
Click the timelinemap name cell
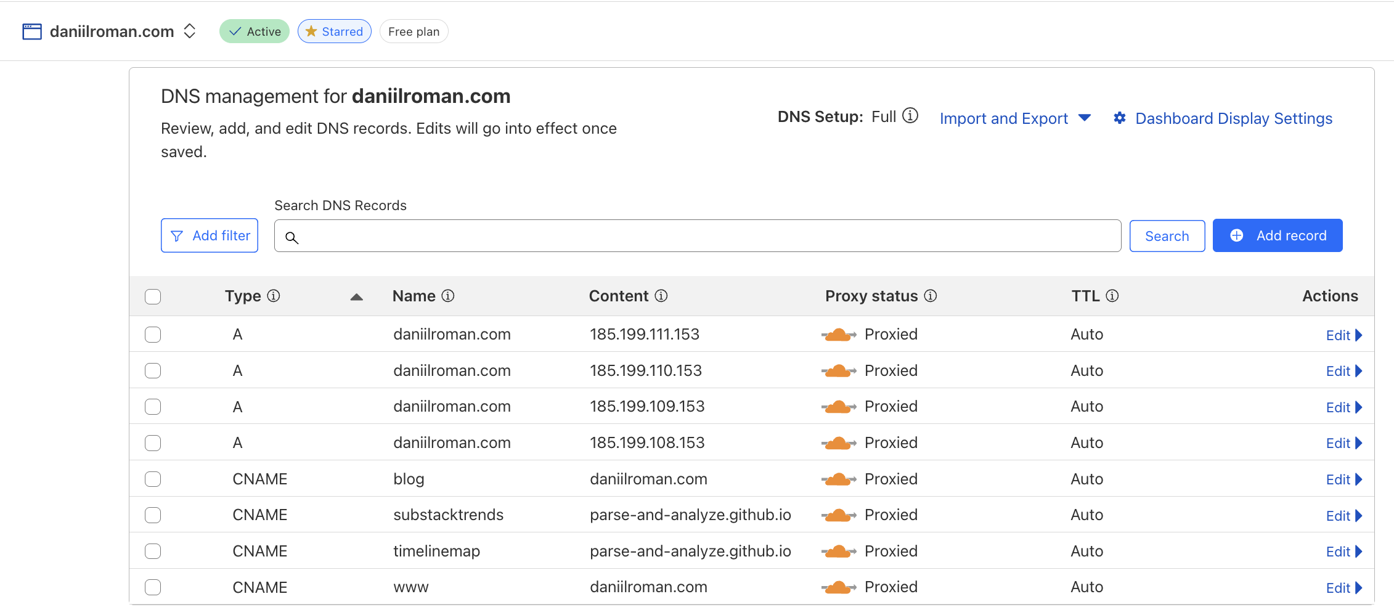[437, 551]
